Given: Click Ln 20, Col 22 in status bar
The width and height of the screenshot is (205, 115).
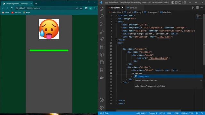Looking at the screenshot, I should (x=141, y=113).
